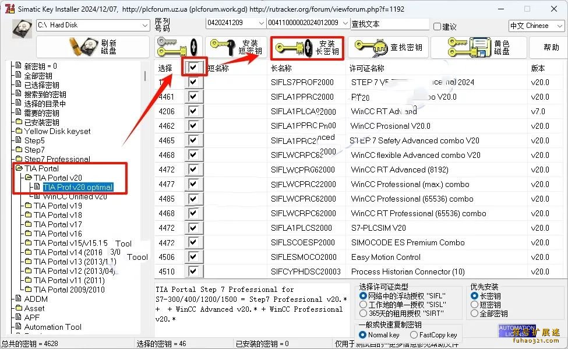The width and height of the screenshot is (568, 349).
Task: Expand the TIA Portal v16 folder
Action: coord(58,234)
